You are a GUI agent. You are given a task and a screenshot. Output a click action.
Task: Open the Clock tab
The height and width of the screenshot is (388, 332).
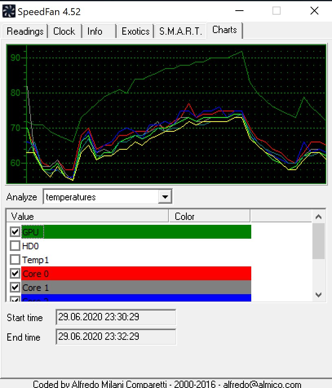(x=64, y=31)
